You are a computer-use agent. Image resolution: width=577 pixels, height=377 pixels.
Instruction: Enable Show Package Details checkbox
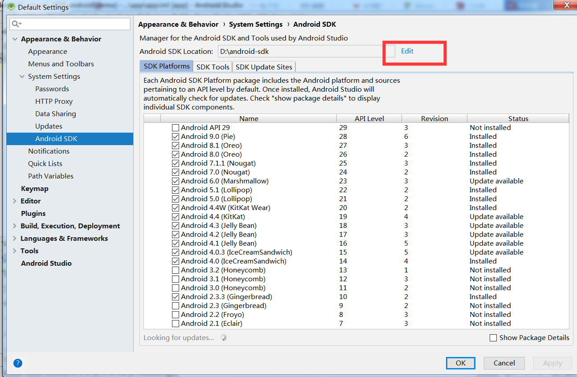click(x=493, y=338)
